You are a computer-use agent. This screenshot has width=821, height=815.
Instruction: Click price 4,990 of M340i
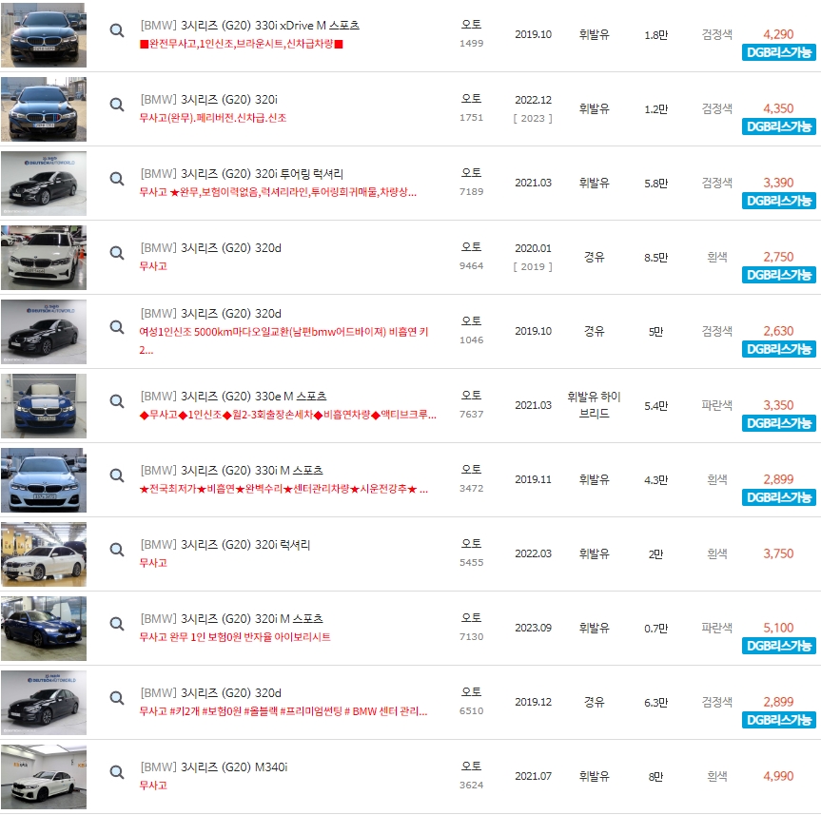[778, 776]
